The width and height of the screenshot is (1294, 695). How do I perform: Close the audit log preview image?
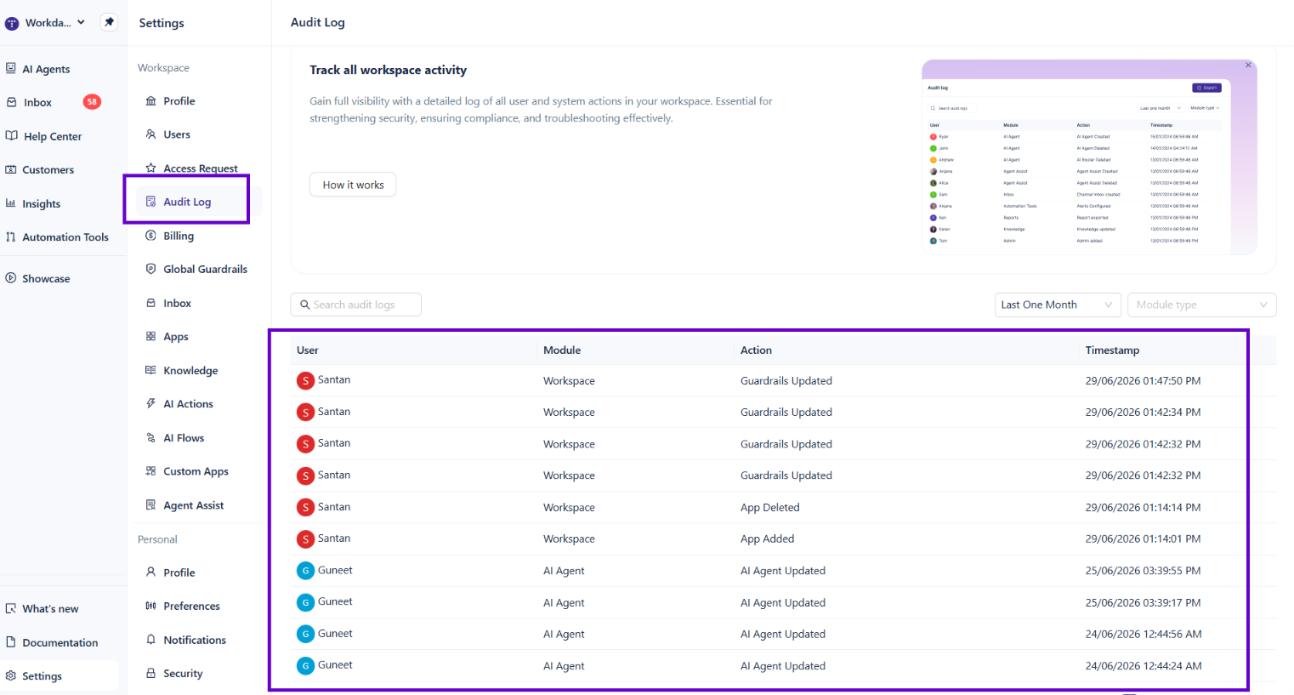point(1248,66)
